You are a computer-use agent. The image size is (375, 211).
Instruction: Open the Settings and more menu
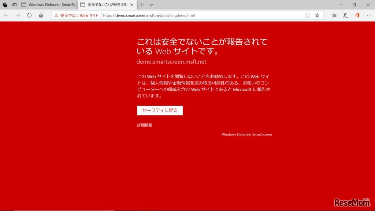[369, 15]
